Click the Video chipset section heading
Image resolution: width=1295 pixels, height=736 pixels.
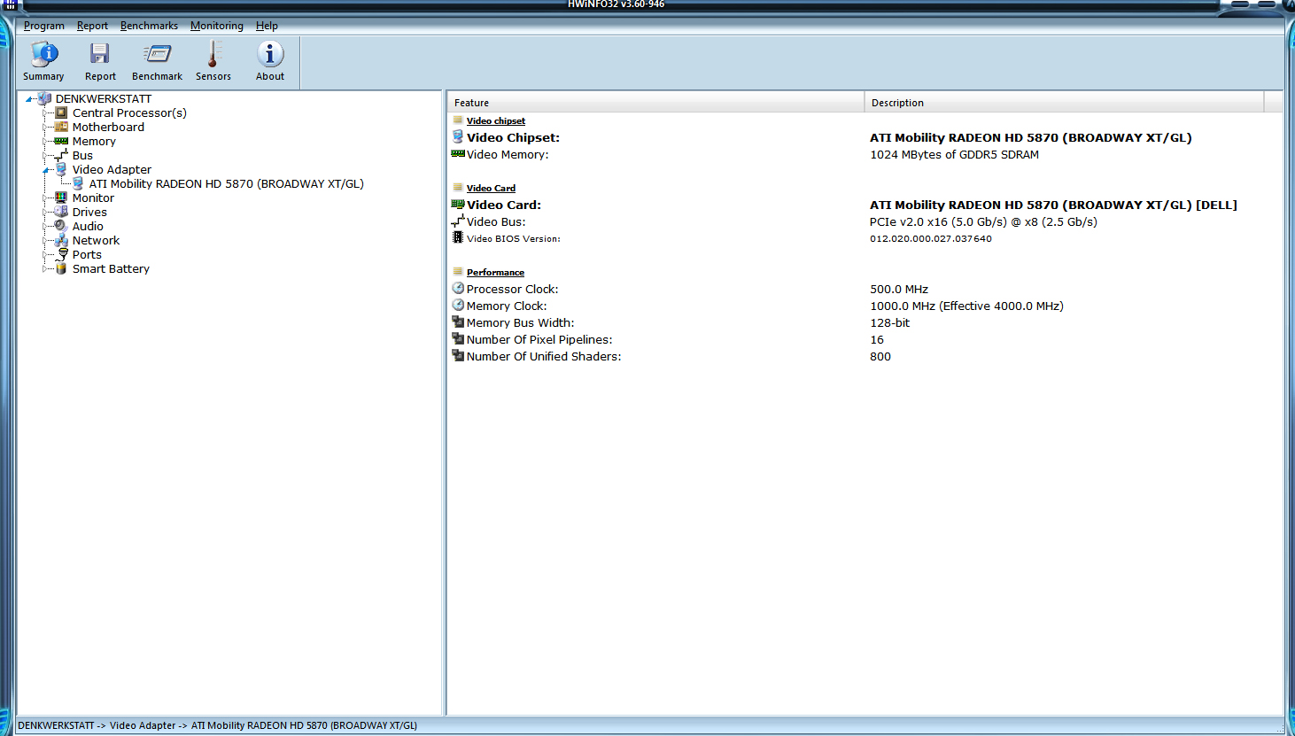pos(496,120)
